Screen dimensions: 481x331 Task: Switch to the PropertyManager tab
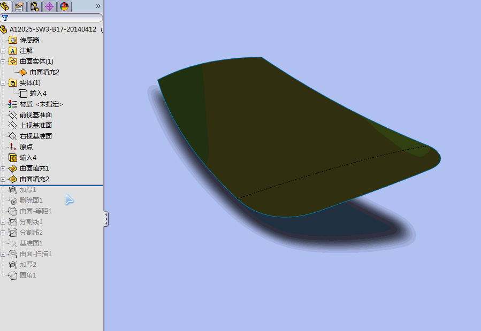point(19,6)
